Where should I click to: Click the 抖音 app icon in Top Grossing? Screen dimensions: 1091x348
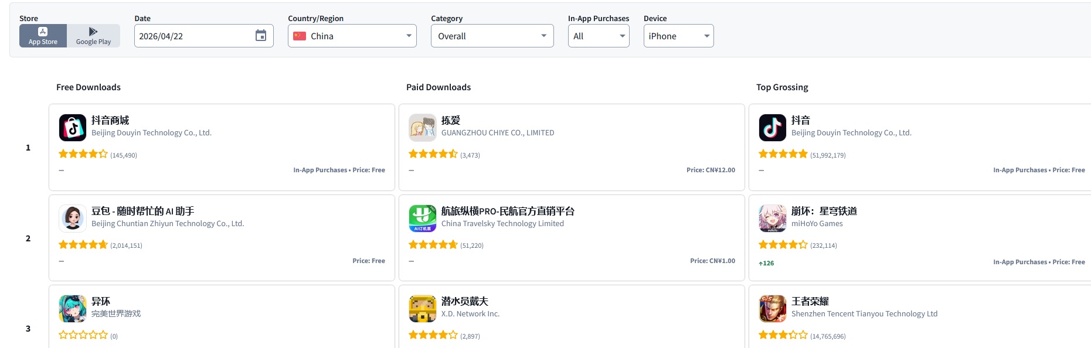pyautogui.click(x=773, y=128)
